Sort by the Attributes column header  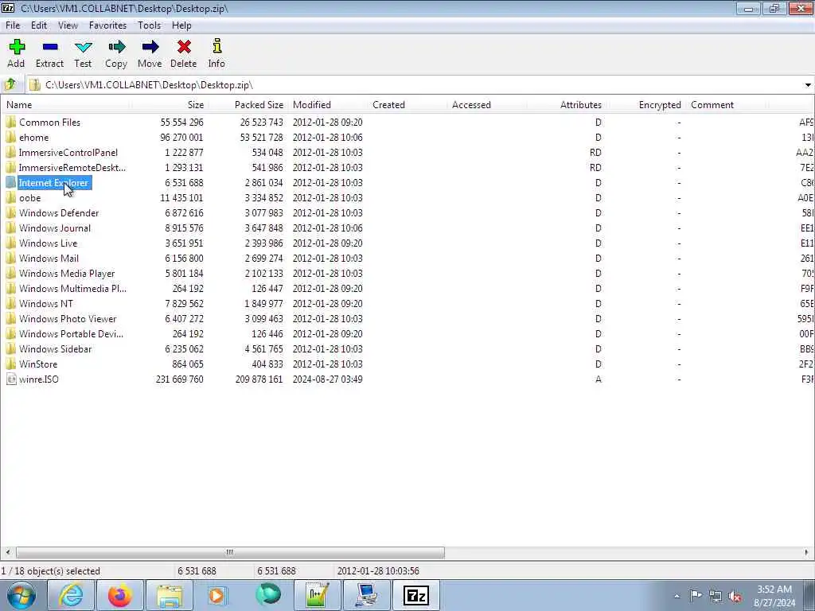pos(567,105)
